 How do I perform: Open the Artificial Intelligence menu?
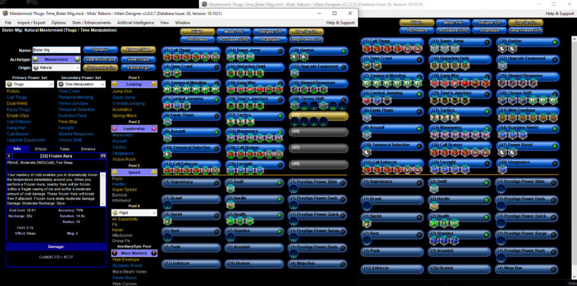pyautogui.click(x=136, y=22)
